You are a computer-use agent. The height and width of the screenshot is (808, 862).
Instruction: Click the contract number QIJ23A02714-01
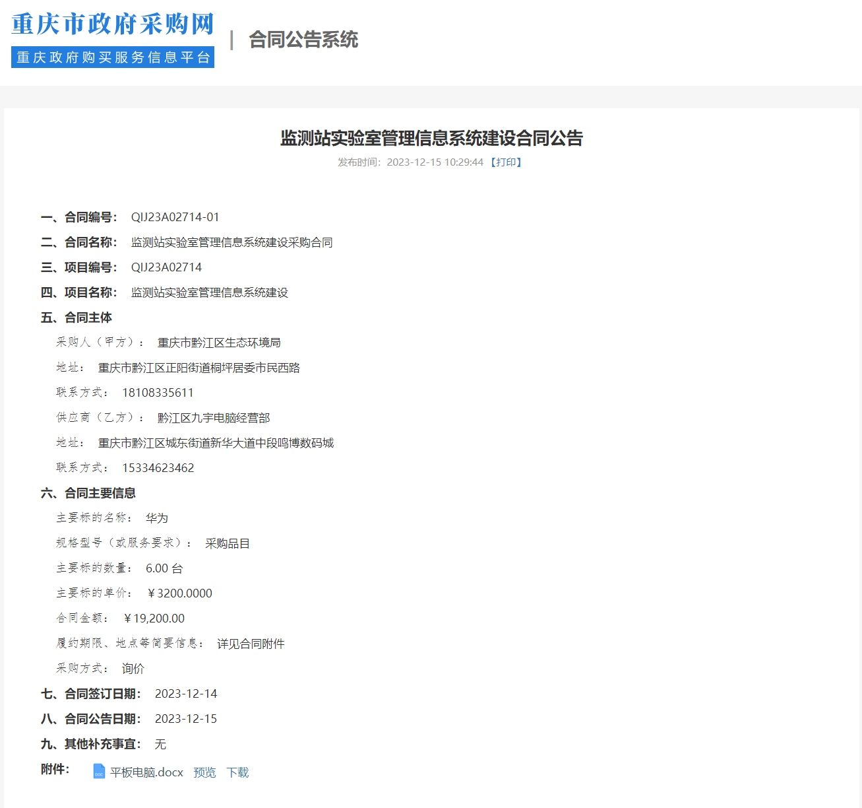click(175, 217)
